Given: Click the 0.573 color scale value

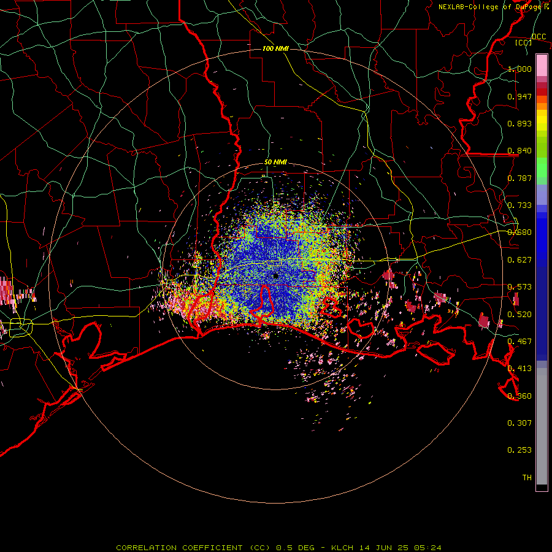Looking at the screenshot, I should click(519, 287).
